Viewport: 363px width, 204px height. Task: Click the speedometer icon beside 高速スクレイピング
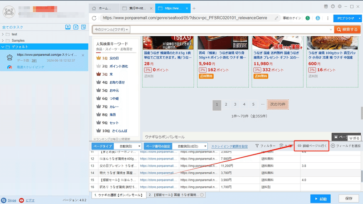coord(10,67)
